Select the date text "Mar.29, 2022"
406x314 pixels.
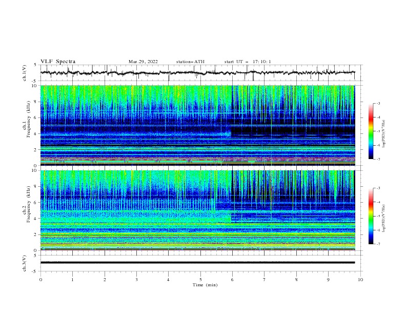point(143,62)
